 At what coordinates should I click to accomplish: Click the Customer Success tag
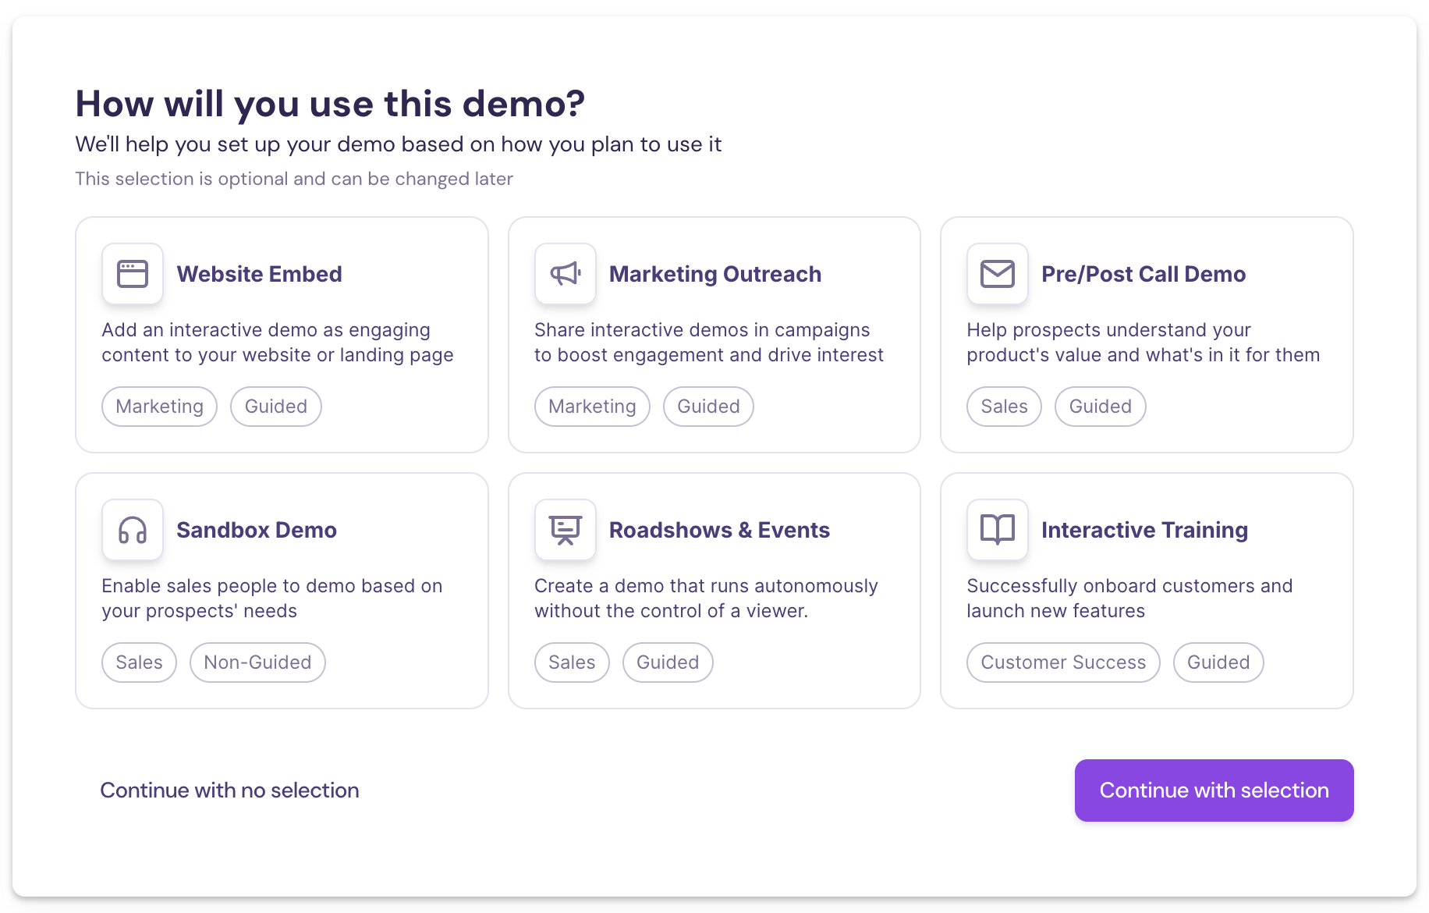(x=1063, y=663)
